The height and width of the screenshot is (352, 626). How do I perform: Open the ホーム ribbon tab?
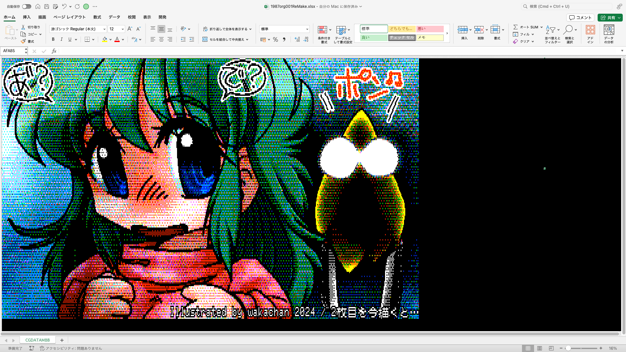click(9, 17)
